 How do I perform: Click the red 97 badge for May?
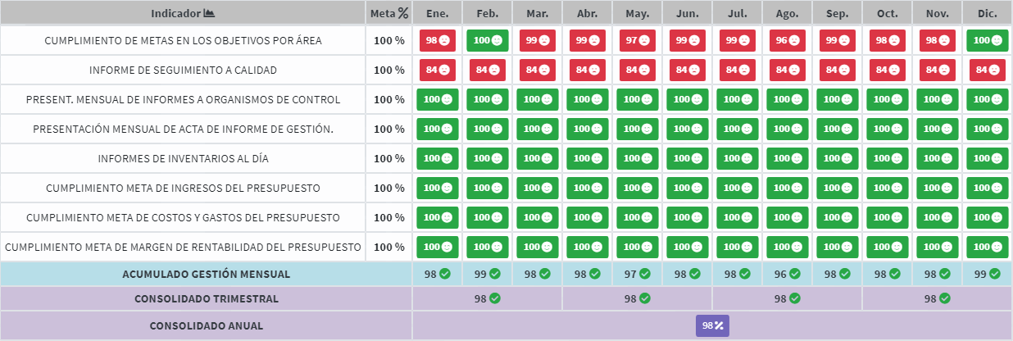coord(638,40)
